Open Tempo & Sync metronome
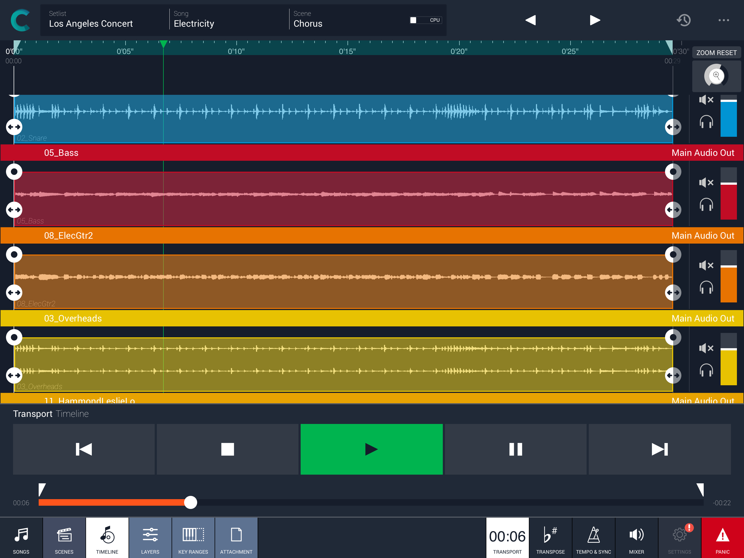Image resolution: width=744 pixels, height=558 pixels. coord(593,538)
